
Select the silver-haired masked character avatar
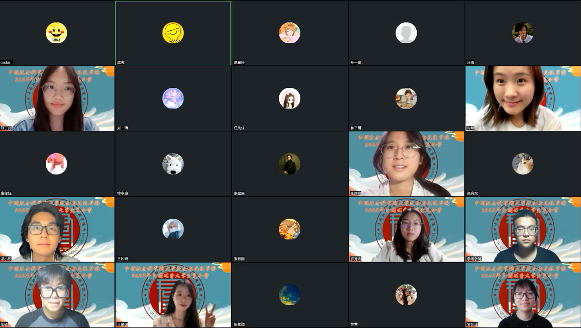(x=173, y=229)
